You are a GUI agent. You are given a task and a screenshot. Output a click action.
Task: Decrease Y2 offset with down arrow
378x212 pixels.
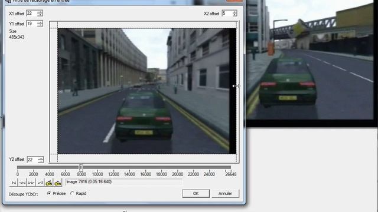point(41,161)
